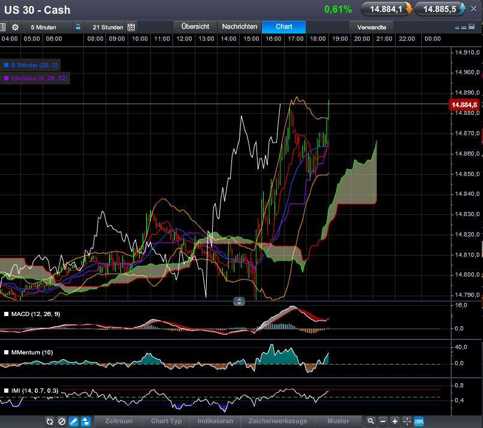Open the Chart Typ menu
The height and width of the screenshot is (428, 483).
167,421
